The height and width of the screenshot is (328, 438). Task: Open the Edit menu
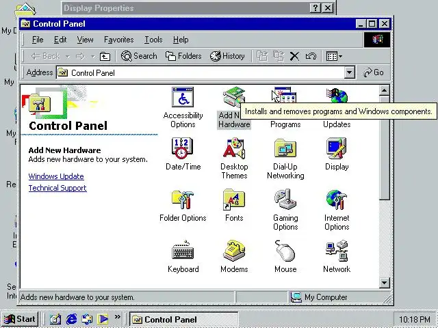60,40
